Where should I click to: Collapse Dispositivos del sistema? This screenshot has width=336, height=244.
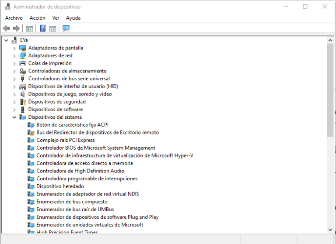click(x=14, y=117)
